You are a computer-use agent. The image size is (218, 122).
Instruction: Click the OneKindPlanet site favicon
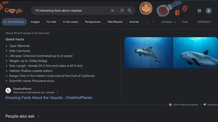(8, 90)
